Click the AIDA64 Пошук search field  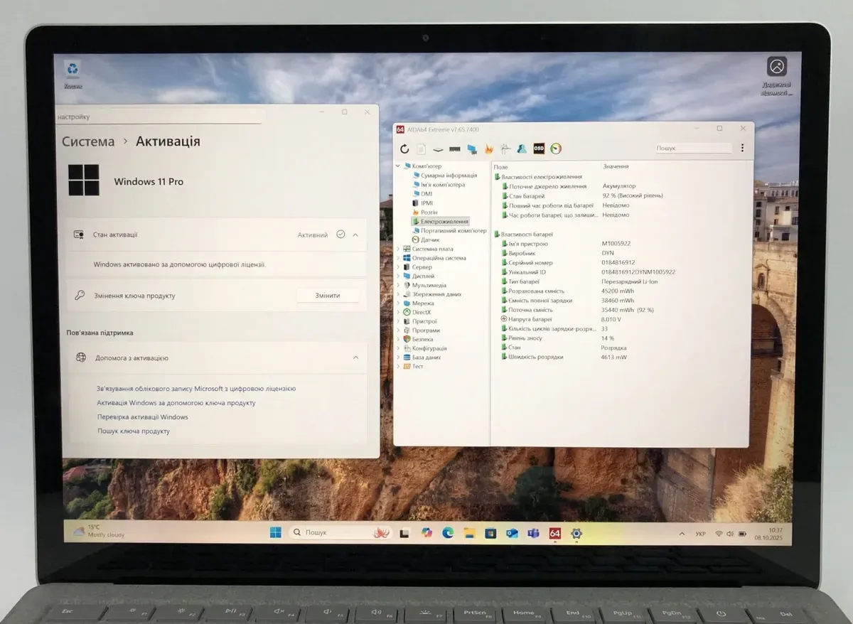692,149
